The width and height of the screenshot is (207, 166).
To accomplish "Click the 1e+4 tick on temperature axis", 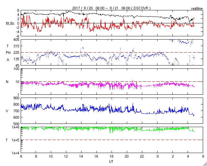I will tap(15, 153).
